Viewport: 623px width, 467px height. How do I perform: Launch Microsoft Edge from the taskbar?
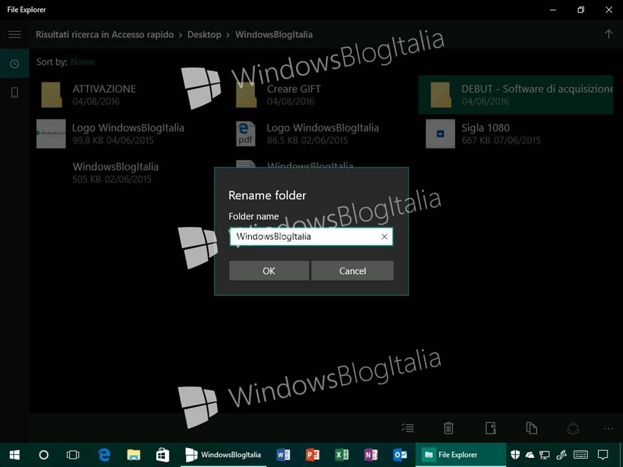104,455
